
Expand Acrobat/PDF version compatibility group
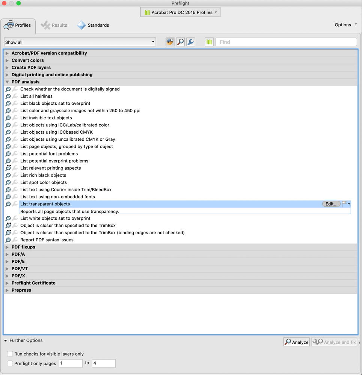coord(7,53)
